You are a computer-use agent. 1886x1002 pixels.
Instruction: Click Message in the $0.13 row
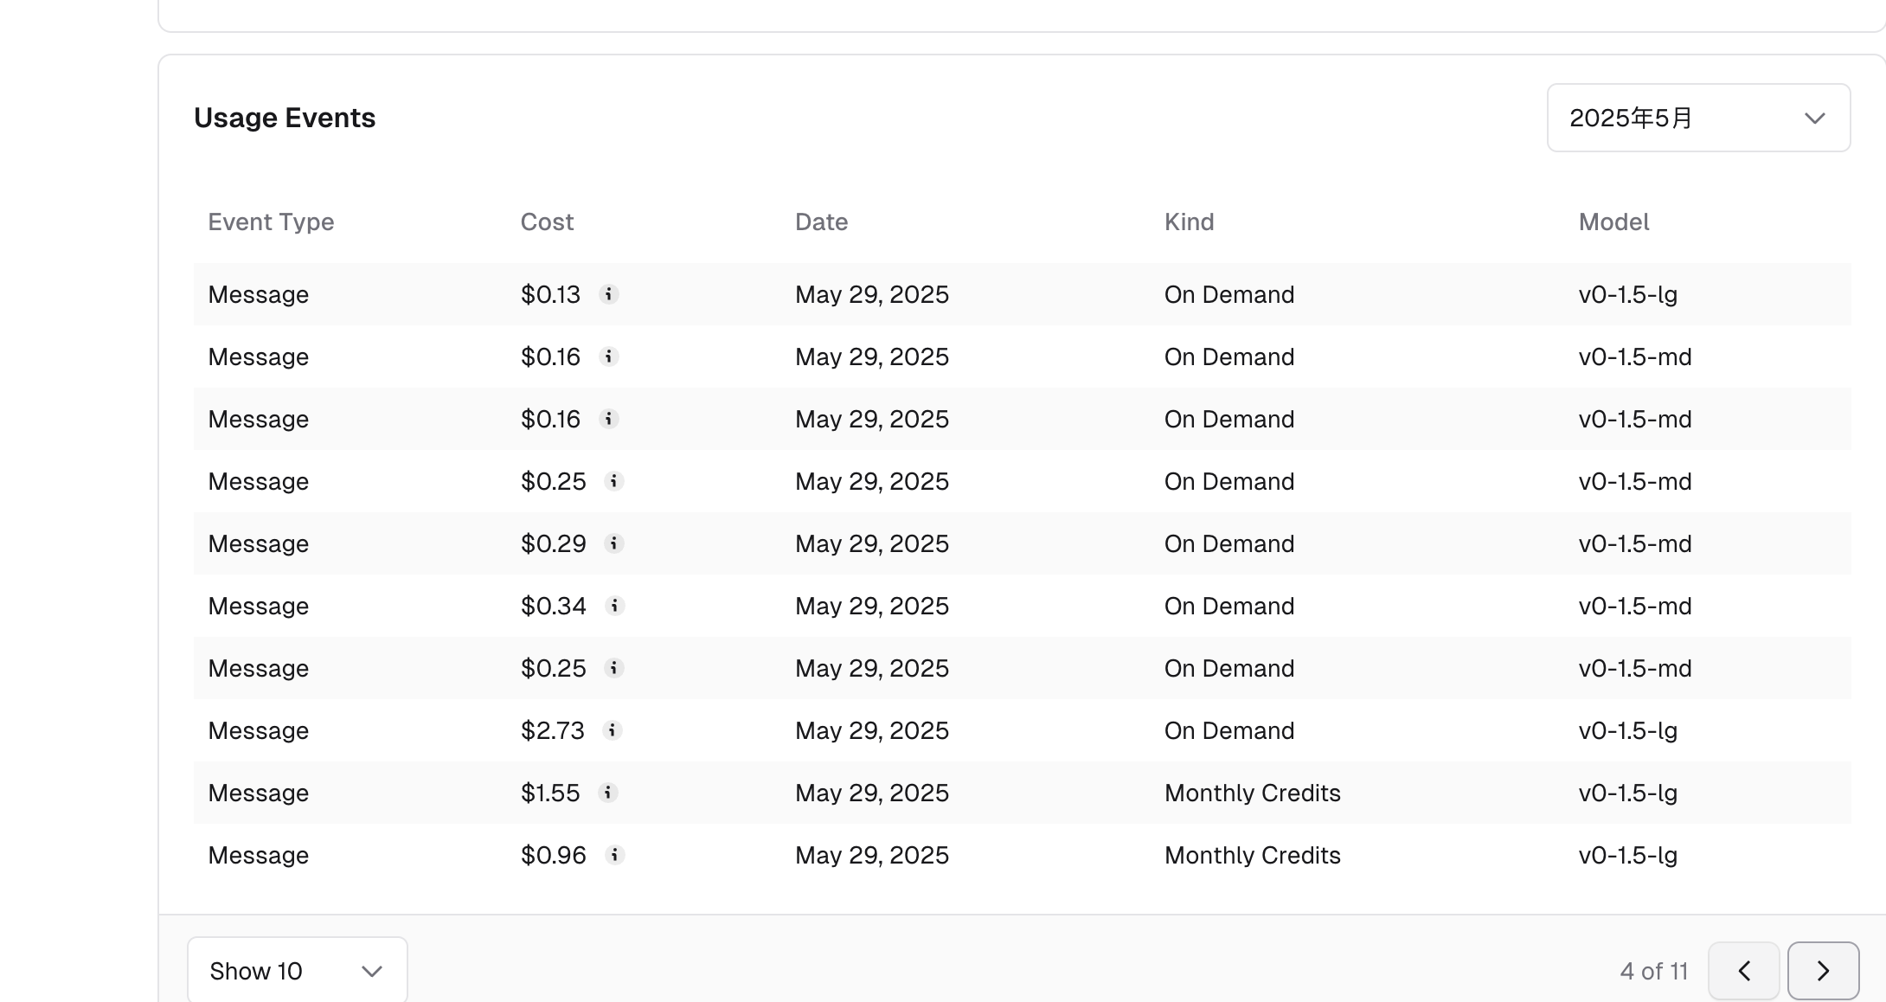click(259, 294)
